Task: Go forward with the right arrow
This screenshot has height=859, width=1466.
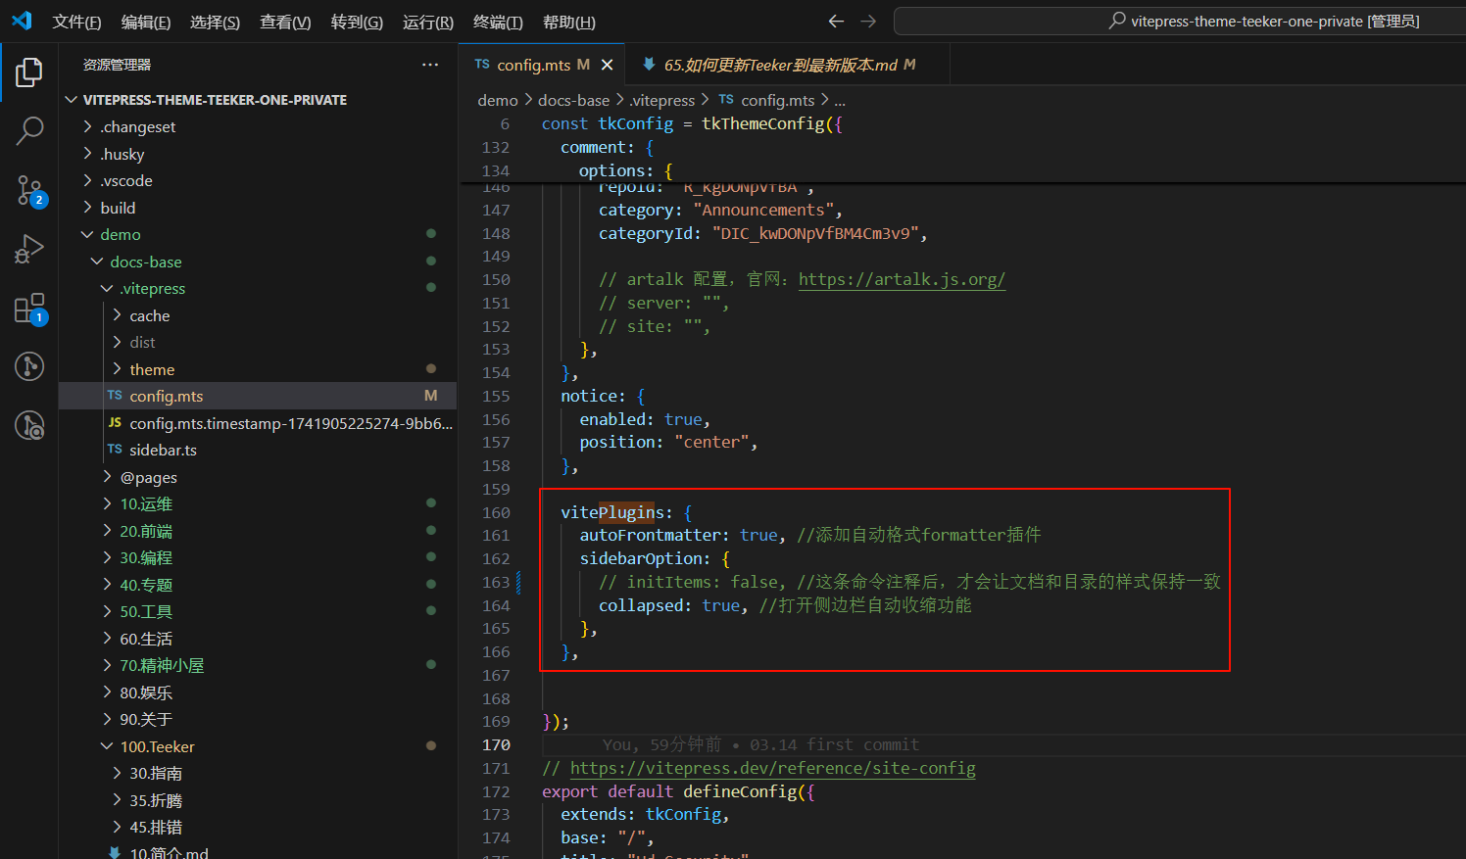Action: (x=868, y=21)
